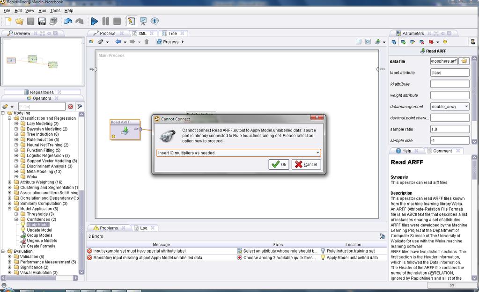The height and width of the screenshot is (292, 479).
Task: Expand the Rule Induction (5) folder
Action: [16, 139]
